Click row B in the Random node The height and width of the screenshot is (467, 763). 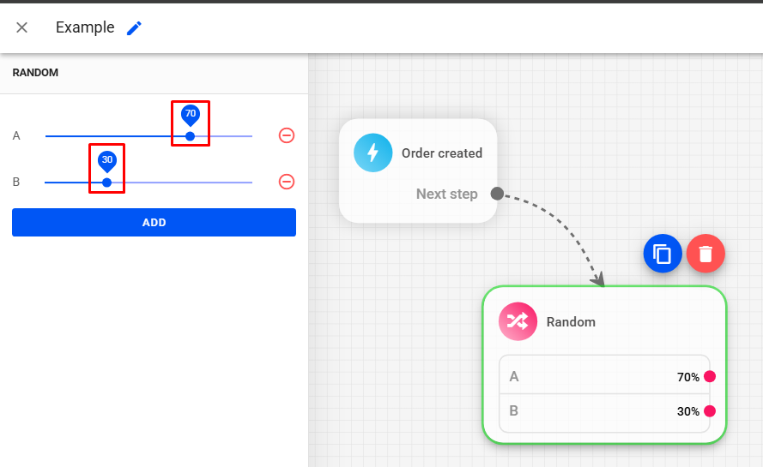[592, 410]
